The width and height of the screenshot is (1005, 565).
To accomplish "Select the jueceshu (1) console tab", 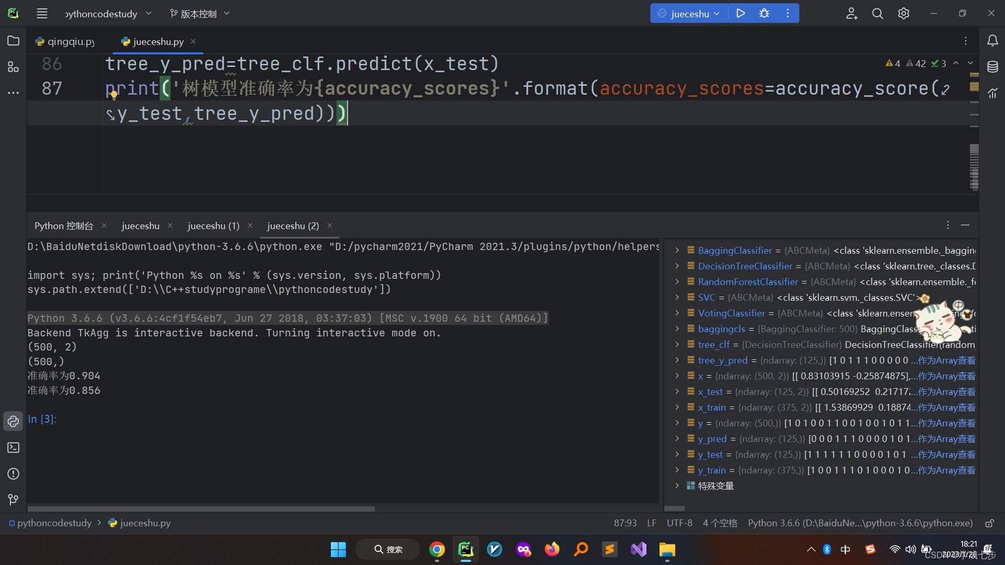I will point(213,226).
